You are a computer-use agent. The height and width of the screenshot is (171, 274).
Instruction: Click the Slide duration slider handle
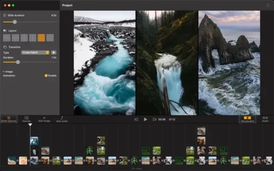pyautogui.click(x=15, y=22)
